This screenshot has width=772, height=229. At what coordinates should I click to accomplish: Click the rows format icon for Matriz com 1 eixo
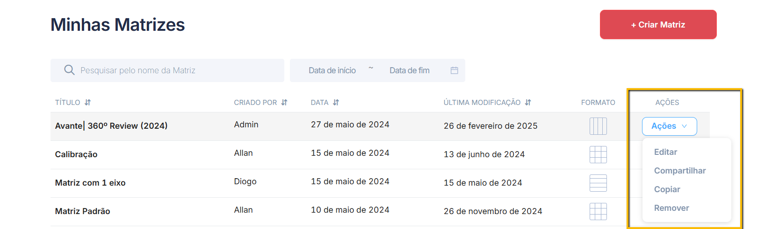tap(598, 183)
